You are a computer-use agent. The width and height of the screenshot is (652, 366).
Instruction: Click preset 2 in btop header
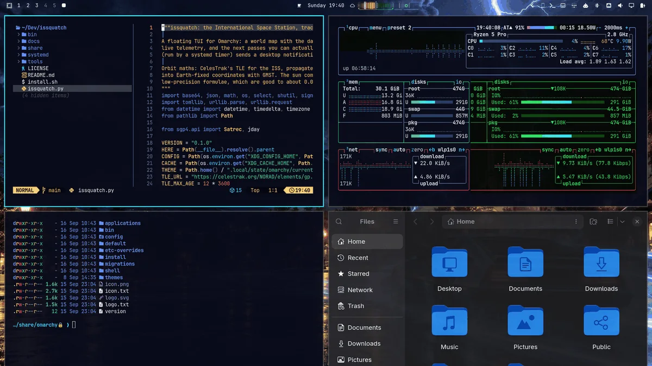point(399,28)
